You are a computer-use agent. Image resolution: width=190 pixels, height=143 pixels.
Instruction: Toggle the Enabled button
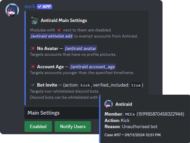38,126
